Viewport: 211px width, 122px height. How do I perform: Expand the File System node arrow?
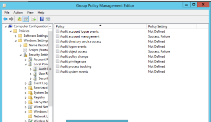26,102
